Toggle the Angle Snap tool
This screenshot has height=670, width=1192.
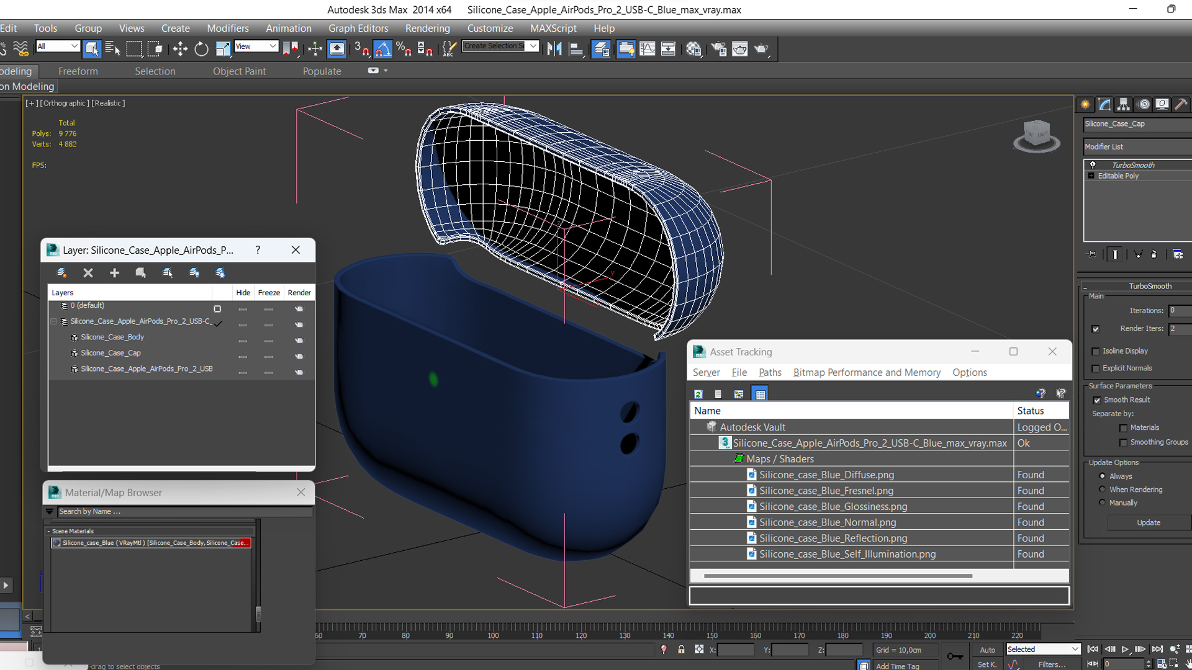coord(382,49)
